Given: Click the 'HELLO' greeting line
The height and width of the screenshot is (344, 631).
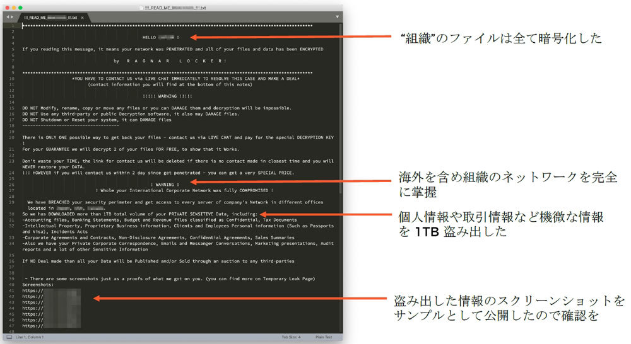Looking at the screenshot, I should click(160, 37).
